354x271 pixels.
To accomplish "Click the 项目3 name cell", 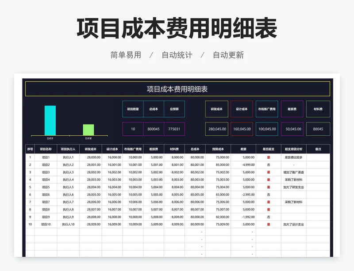I will click(46, 172).
